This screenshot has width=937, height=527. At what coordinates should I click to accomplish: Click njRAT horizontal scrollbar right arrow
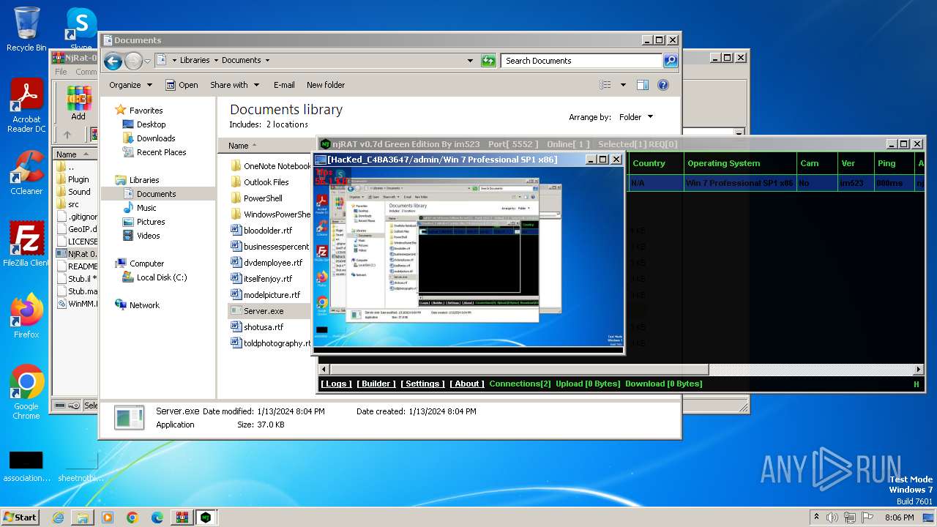919,370
